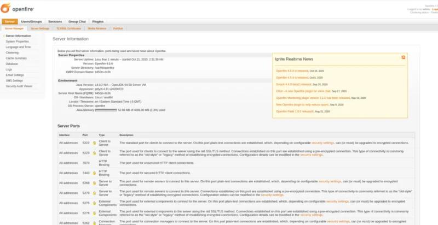Screen dimensions: 438x225
Task: Click 'security settings' link in port 5262 description
Action: [x=338, y=221]
